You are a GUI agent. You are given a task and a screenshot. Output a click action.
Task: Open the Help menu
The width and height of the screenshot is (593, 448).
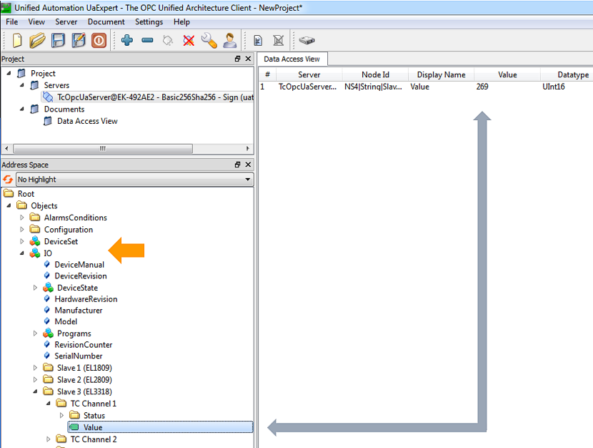(x=181, y=22)
